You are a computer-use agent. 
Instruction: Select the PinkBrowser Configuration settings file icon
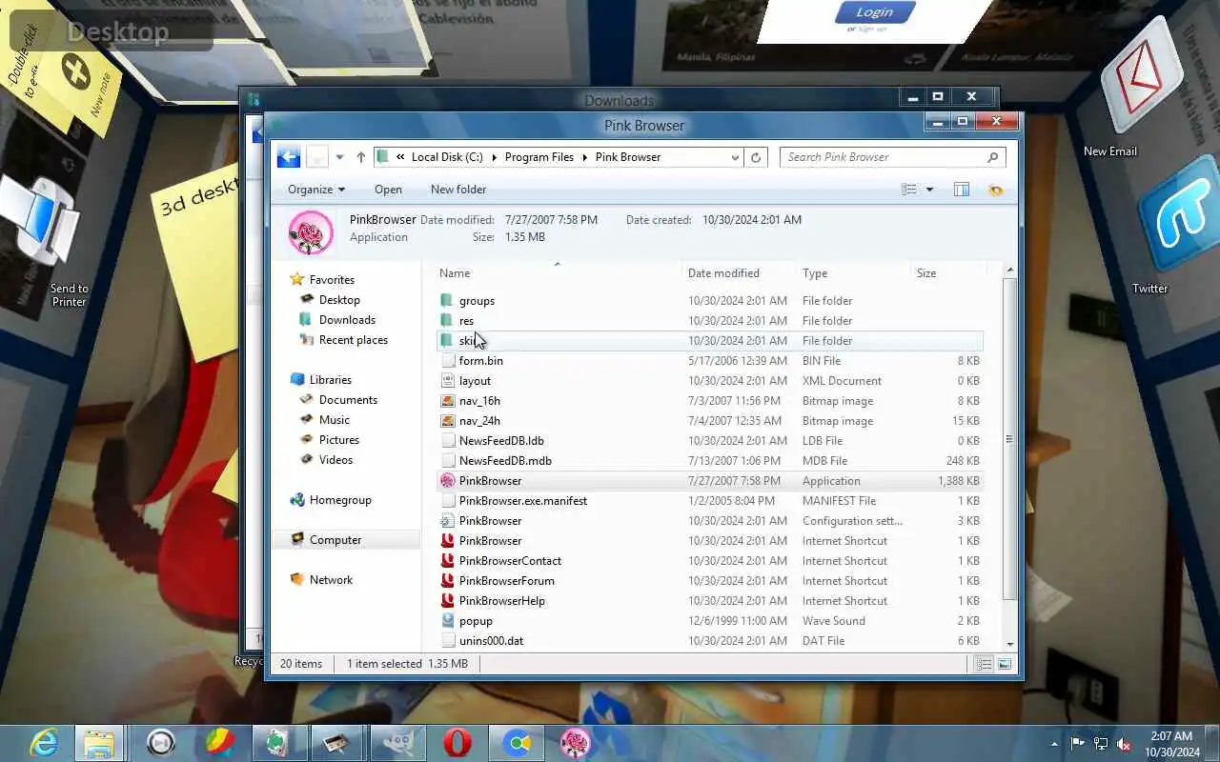click(x=448, y=521)
